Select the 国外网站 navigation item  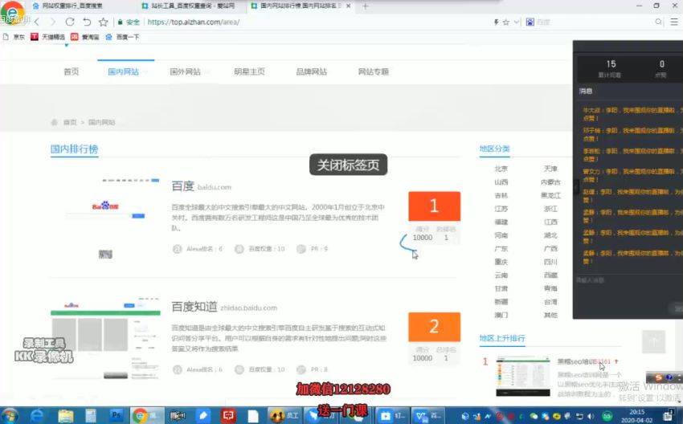[x=185, y=71]
